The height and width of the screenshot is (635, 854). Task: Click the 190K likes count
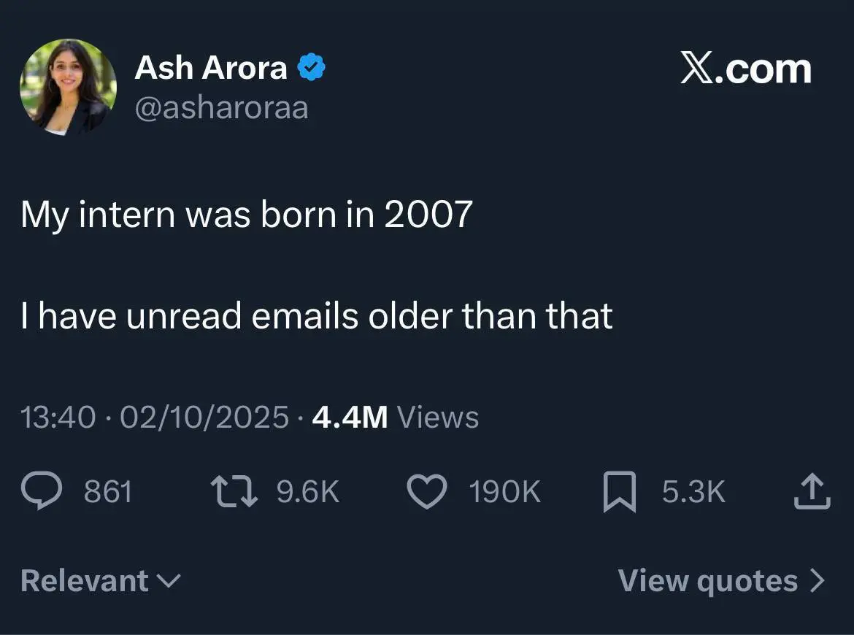tap(504, 491)
